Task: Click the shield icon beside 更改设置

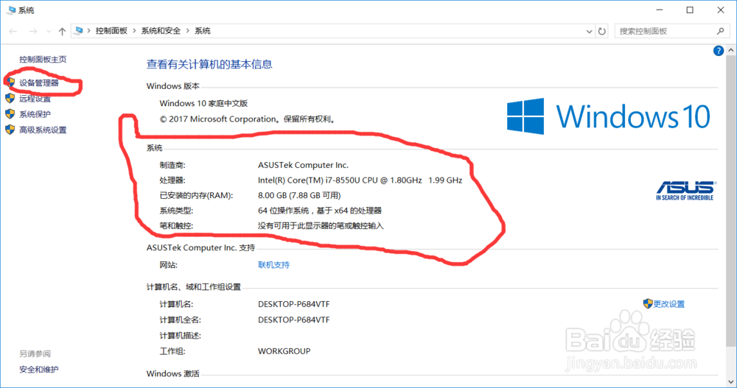Action: click(x=648, y=304)
